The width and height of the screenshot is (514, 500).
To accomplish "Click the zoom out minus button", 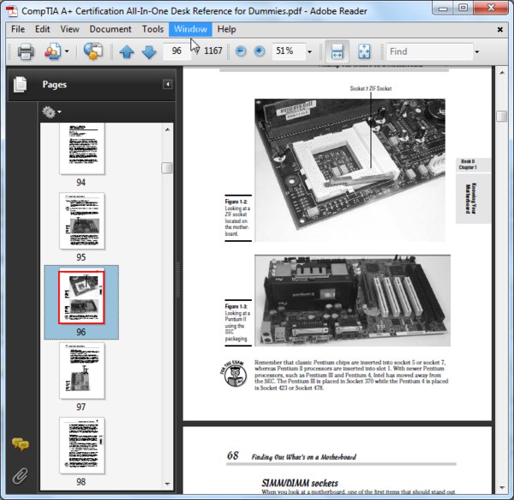I will pyautogui.click(x=241, y=51).
